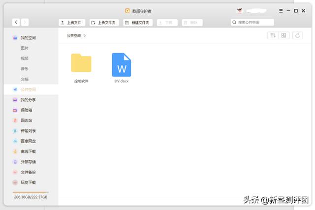Screen dimensions: 315x210
Task: Close the 数据守护者 window
Action: (x=303, y=11)
